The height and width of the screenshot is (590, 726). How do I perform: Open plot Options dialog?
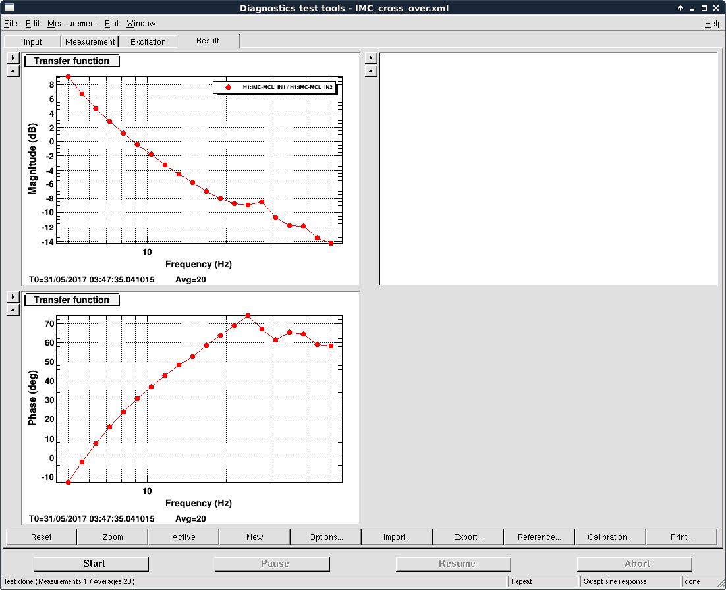[x=326, y=537]
